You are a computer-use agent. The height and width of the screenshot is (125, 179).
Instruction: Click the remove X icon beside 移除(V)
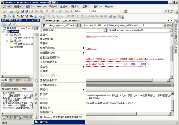pyautogui.click(x=36, y=103)
